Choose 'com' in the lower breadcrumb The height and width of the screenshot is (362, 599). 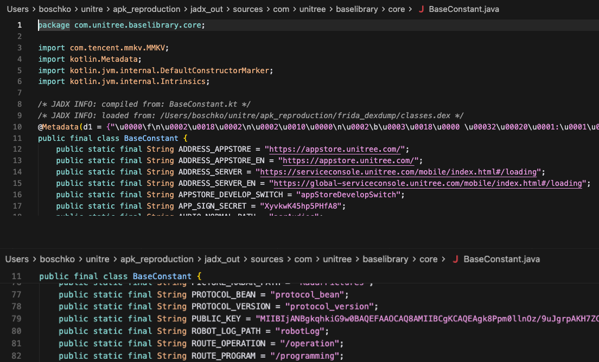point(303,260)
